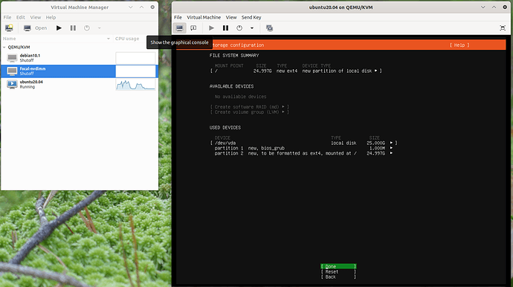
Task: Collapse the QEMU/KVM connection tree
Action: pos(4,47)
